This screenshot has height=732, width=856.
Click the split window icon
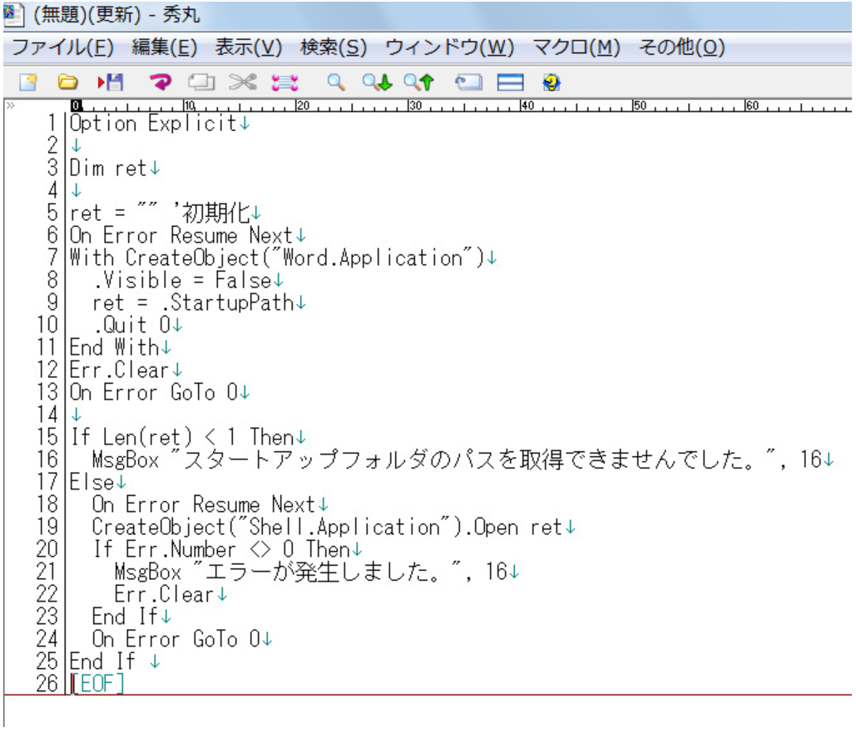510,82
